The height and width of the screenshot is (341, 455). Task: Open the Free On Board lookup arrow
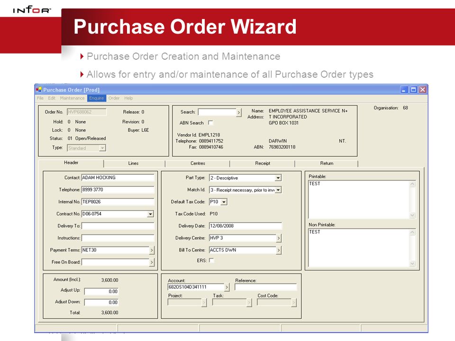point(152,262)
